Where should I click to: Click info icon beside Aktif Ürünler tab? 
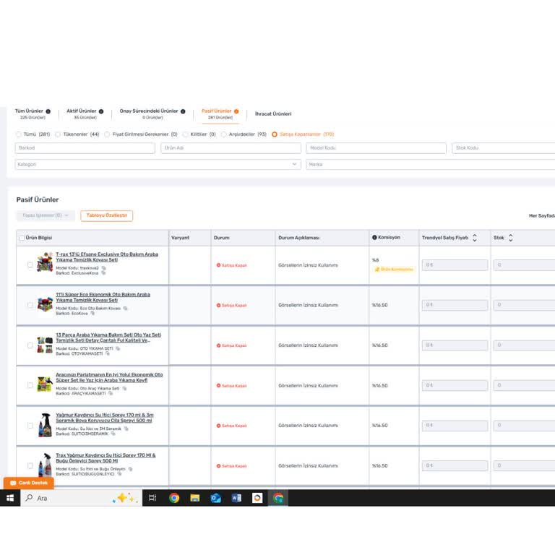[101, 111]
